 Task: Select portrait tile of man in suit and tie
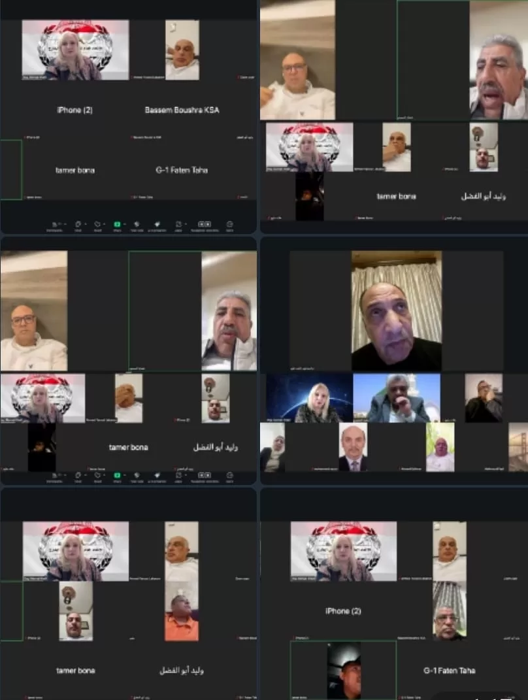354,447
